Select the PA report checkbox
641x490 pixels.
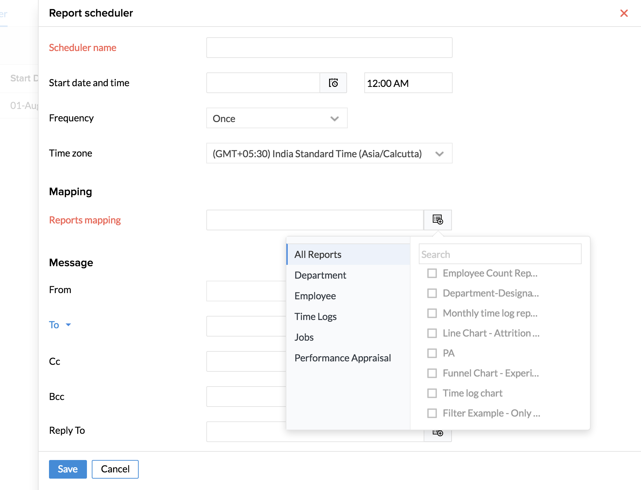[432, 353]
